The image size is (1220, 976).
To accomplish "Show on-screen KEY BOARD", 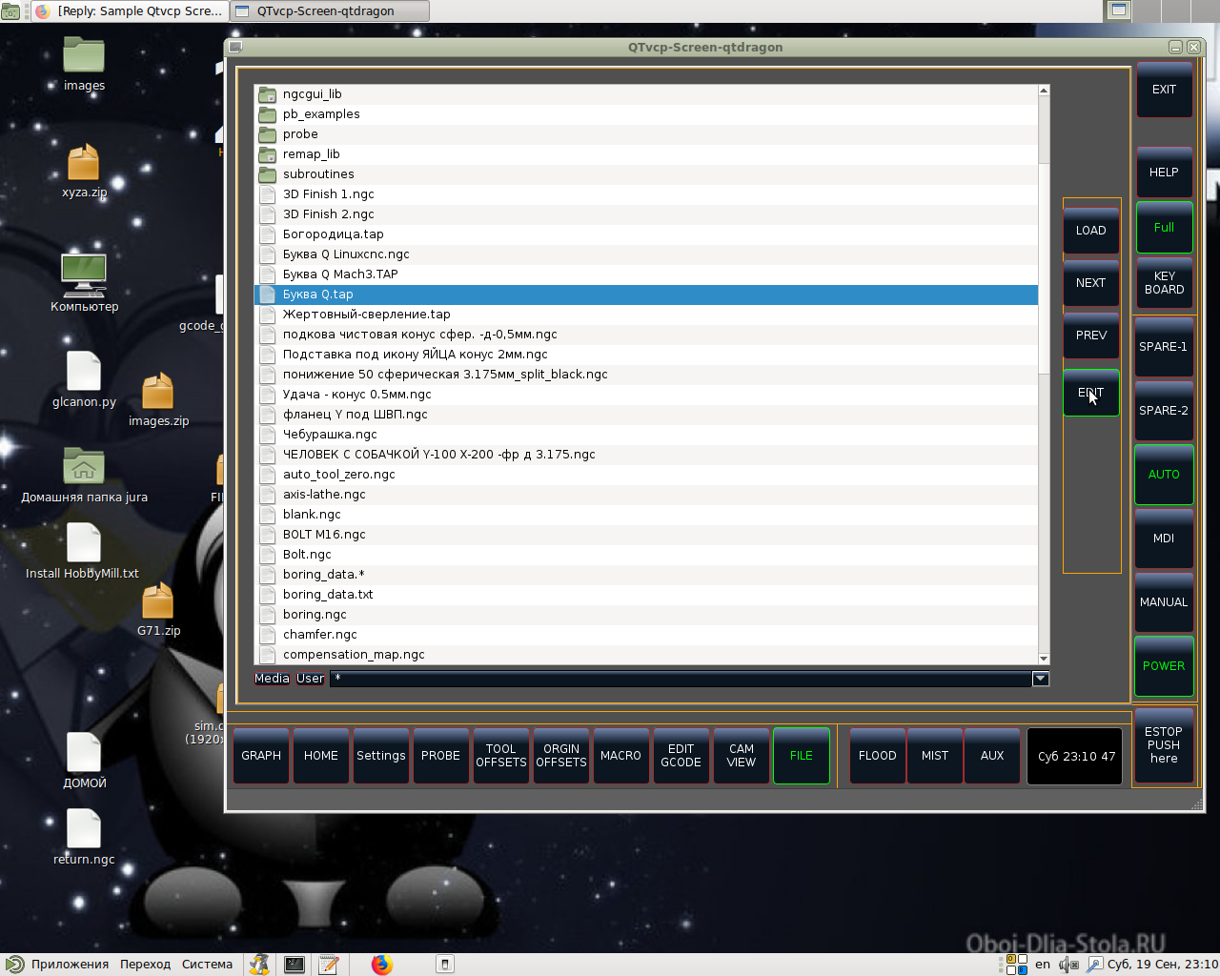I will tap(1164, 283).
